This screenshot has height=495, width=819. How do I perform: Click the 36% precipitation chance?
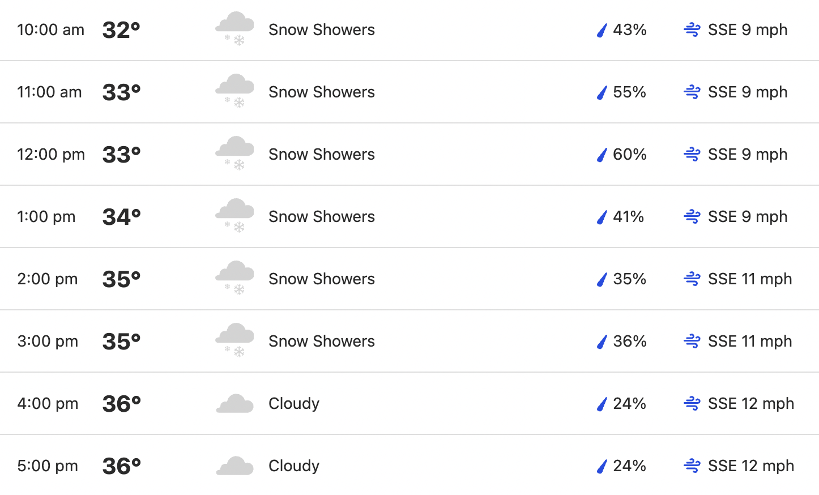pos(630,341)
